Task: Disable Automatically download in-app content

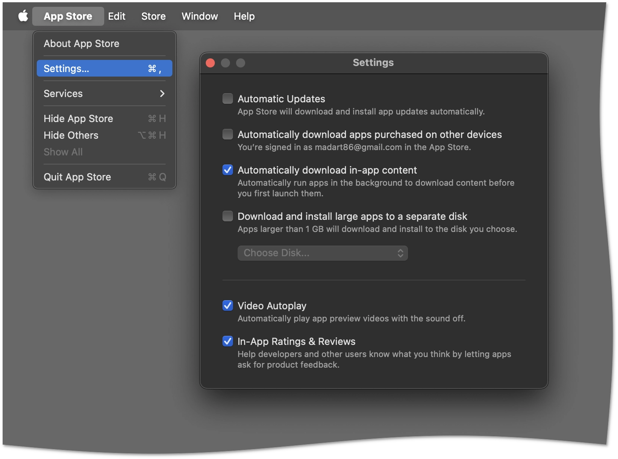Action: point(228,170)
